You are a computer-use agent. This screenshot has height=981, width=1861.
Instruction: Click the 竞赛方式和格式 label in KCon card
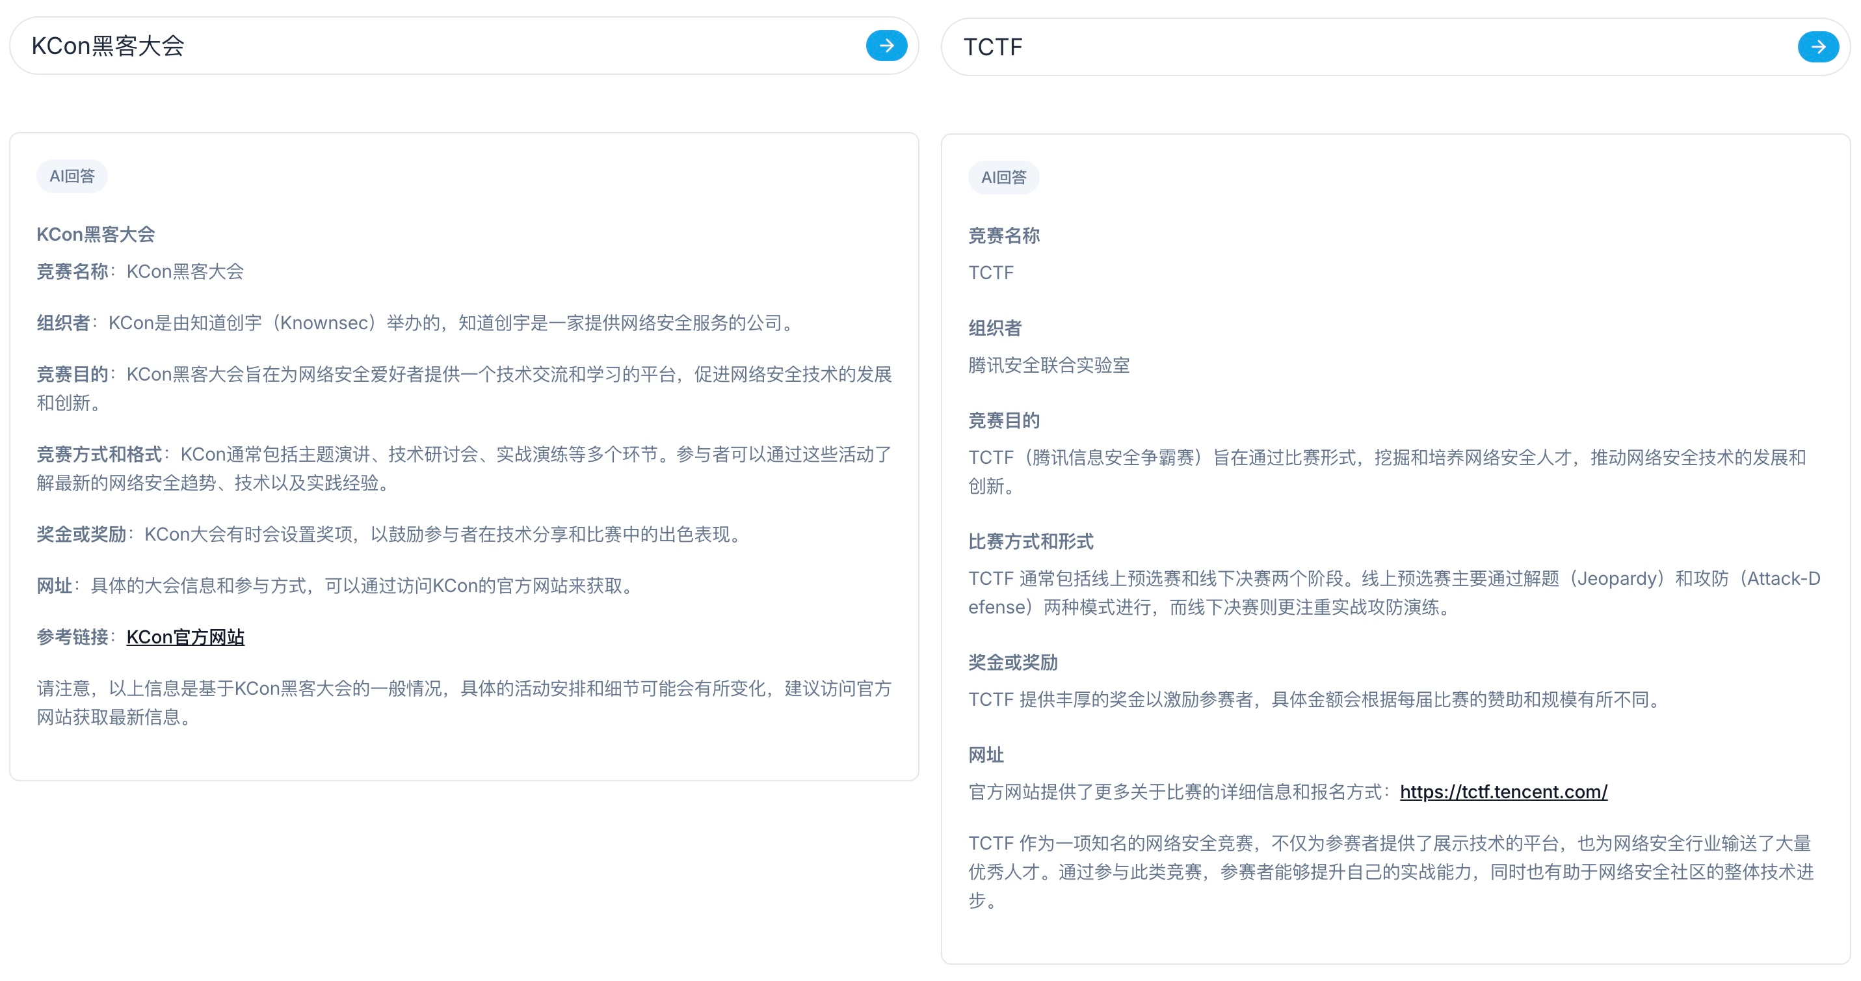(x=99, y=454)
